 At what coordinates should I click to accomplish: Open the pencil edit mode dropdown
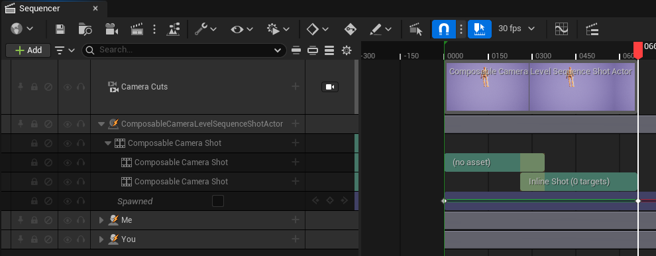coord(380,29)
